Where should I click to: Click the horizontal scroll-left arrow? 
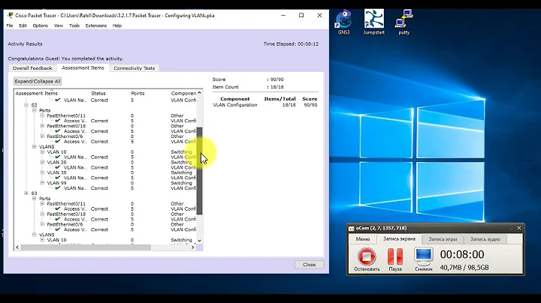[x=17, y=247]
